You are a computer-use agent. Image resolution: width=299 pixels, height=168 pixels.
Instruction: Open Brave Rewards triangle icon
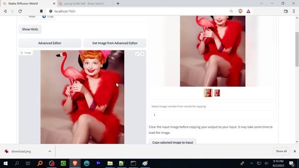click(x=248, y=11)
